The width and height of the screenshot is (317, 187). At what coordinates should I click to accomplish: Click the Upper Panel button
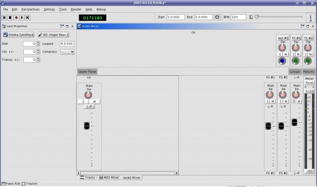click(x=87, y=72)
